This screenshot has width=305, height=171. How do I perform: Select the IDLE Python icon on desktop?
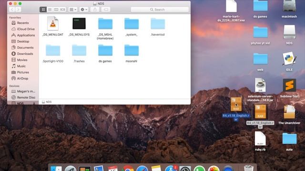(x=289, y=61)
